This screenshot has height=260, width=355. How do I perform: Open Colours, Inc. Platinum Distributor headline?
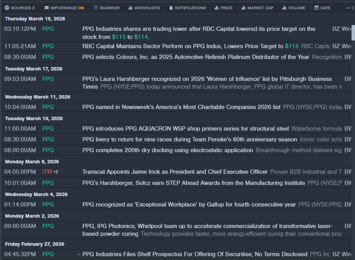[196, 57]
